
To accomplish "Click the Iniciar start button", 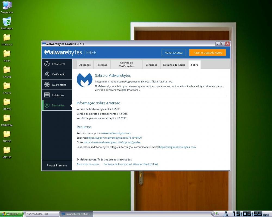I will [11, 214].
